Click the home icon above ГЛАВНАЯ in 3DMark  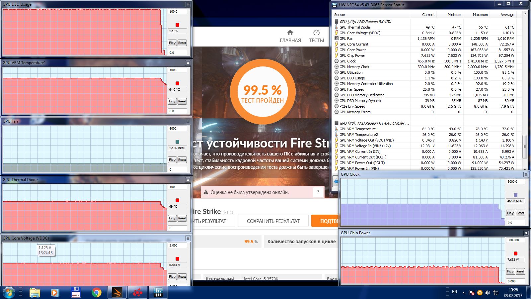[290, 32]
